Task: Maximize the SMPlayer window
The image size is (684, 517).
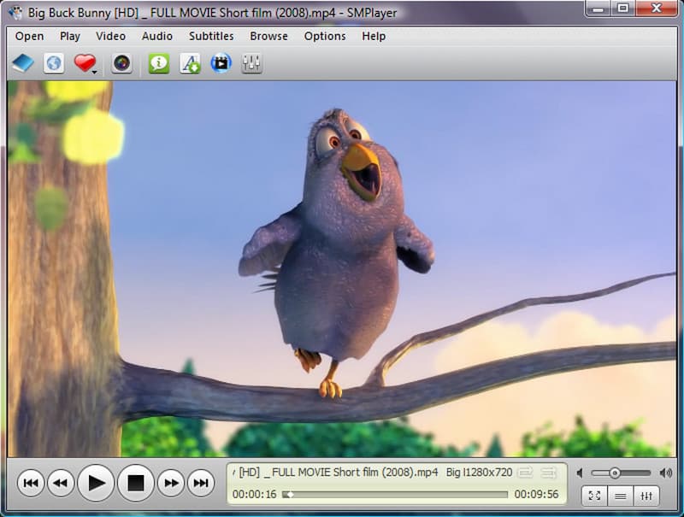Action: tap(623, 9)
